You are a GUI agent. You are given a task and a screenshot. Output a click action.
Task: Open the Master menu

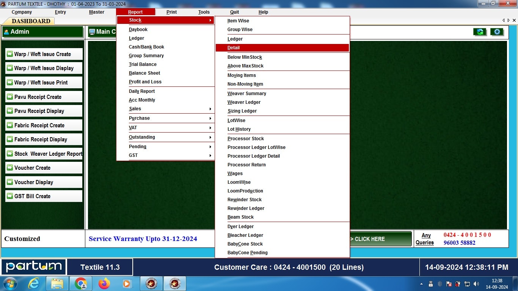(97, 12)
